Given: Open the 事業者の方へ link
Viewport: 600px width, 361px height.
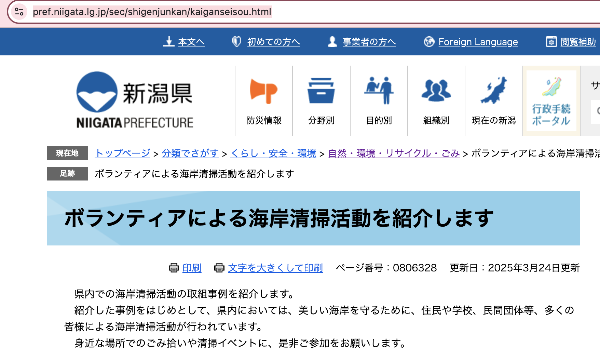Looking at the screenshot, I should (x=369, y=42).
